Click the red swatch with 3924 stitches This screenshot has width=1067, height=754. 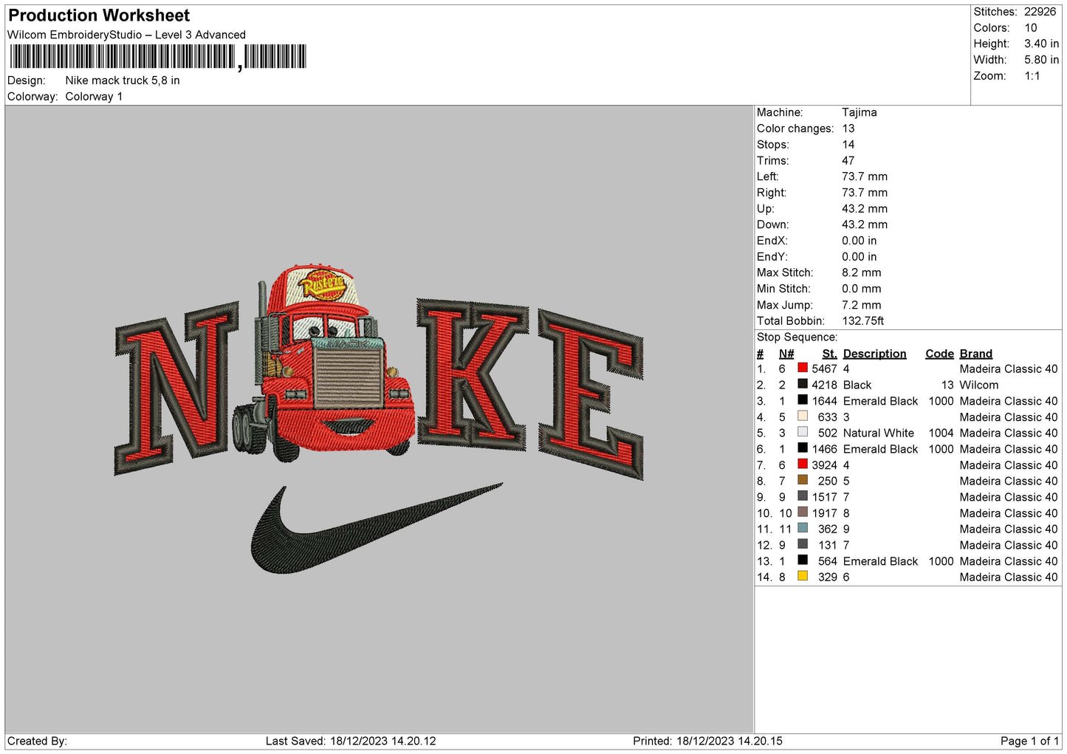(802, 465)
